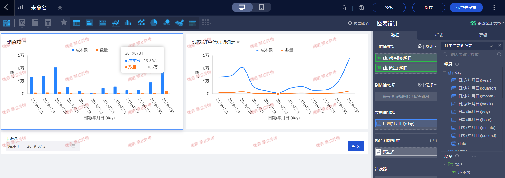Open settings gear for 主值轴/度量
Viewport: 505px width, 178px height.
(x=420, y=47)
